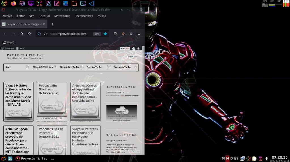Open the new tab plus button
Viewport: 290px width, 162px height.
click(x=52, y=24)
